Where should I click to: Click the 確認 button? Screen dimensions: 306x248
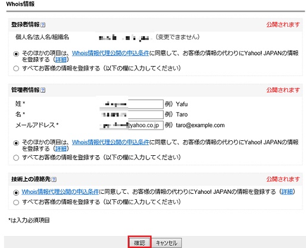pos(140,243)
